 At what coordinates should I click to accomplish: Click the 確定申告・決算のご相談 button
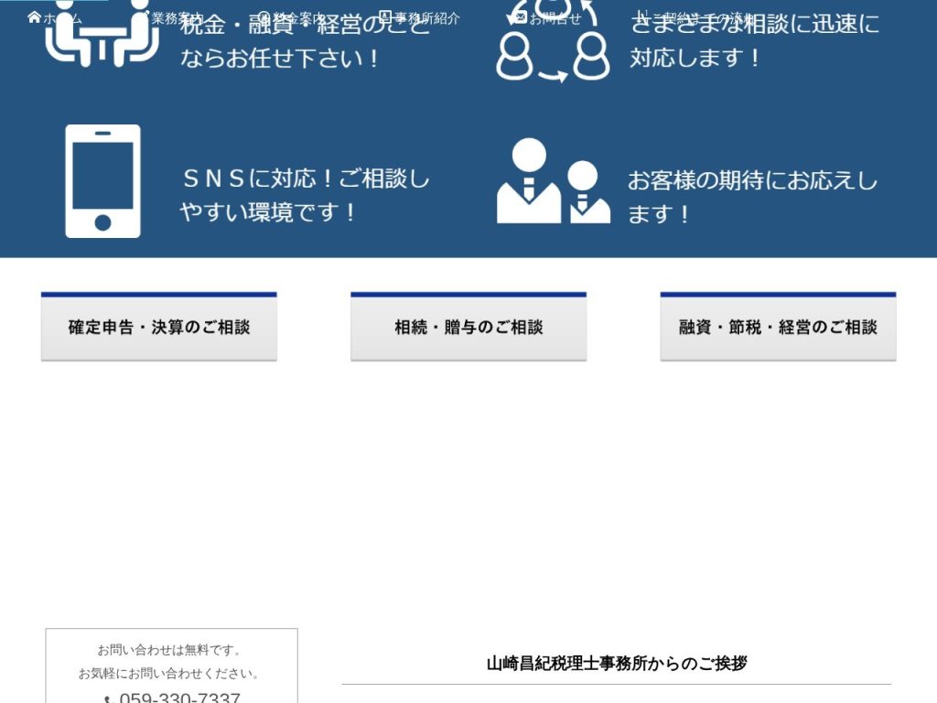pos(159,327)
